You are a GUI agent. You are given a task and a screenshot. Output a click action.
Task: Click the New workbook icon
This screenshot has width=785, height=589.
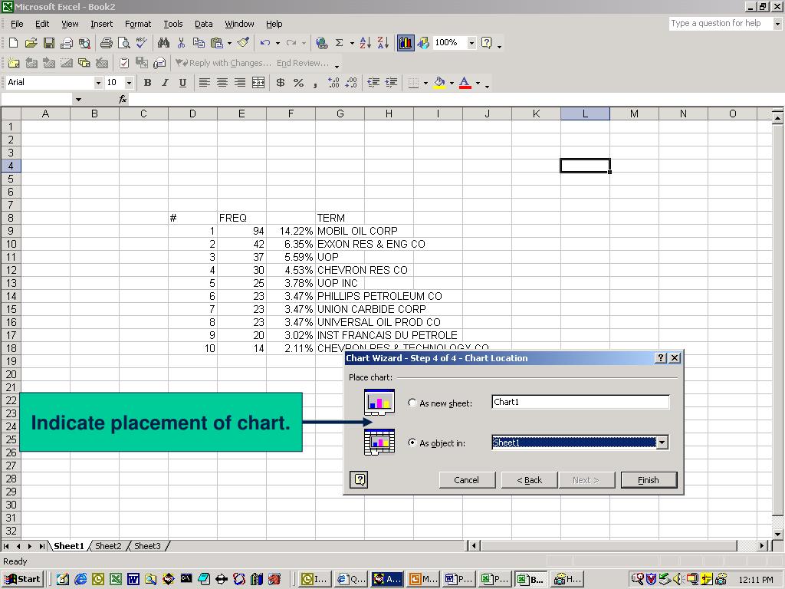click(14, 43)
